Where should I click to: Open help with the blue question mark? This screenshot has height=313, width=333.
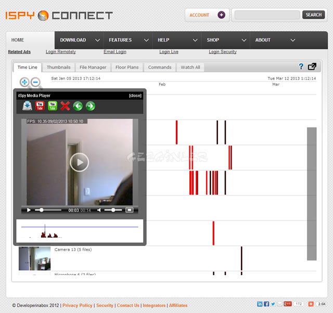(301, 67)
